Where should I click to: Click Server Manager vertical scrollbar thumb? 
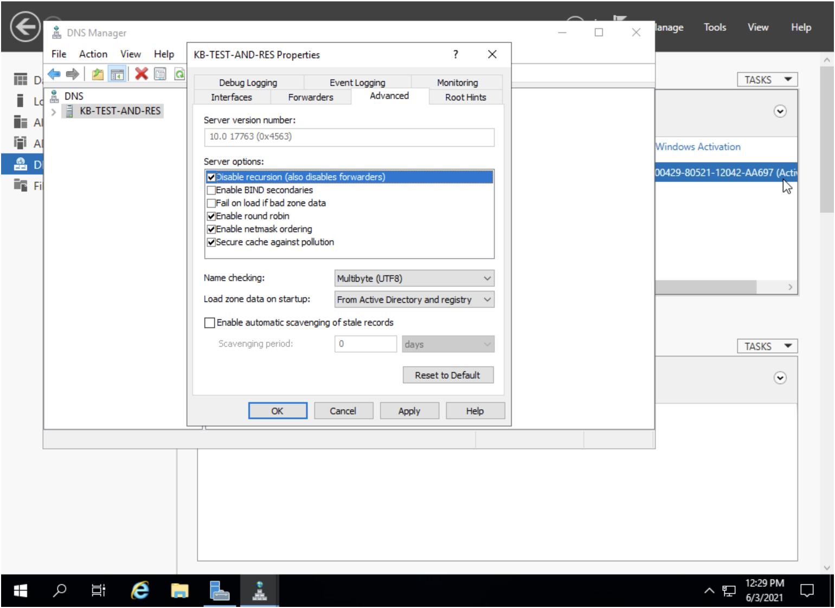tap(827, 139)
